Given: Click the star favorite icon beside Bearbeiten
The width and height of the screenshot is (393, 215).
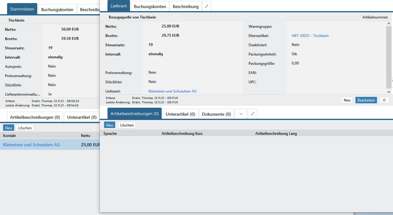Looking at the screenshot, I should [384, 100].
